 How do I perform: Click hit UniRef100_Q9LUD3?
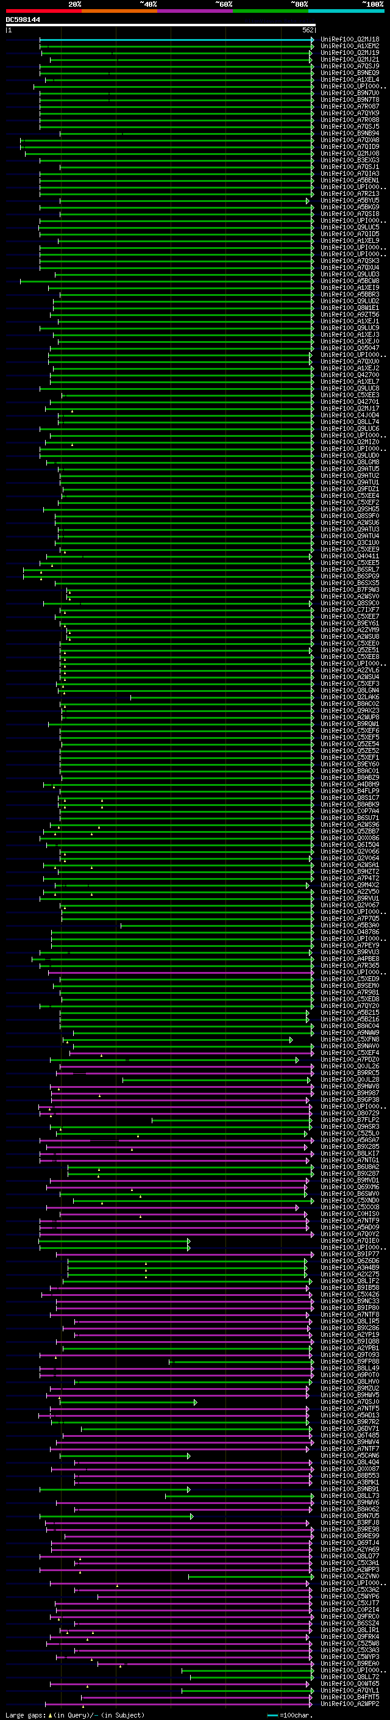click(x=350, y=275)
